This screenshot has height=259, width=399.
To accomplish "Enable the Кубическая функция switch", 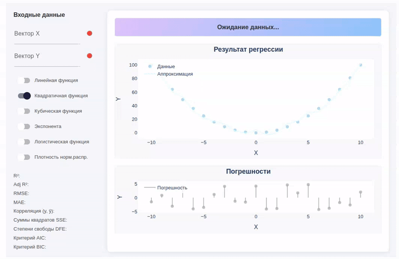I will (24, 111).
